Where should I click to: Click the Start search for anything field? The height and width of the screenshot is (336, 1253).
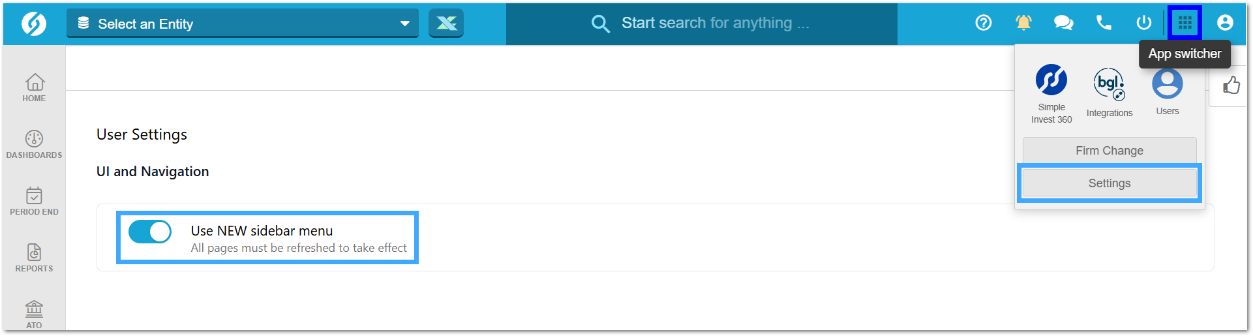[x=702, y=23]
